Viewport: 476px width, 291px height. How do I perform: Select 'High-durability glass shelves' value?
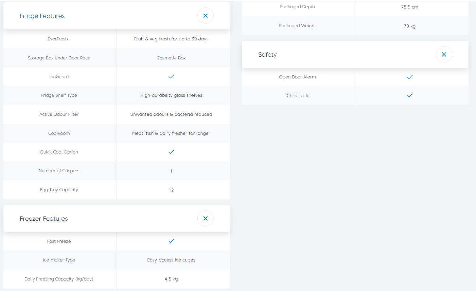click(x=171, y=95)
